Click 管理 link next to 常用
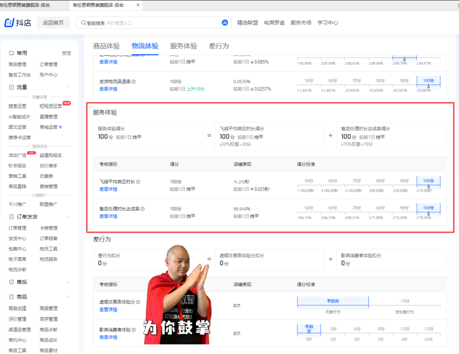459x354 pixels. tap(66, 53)
